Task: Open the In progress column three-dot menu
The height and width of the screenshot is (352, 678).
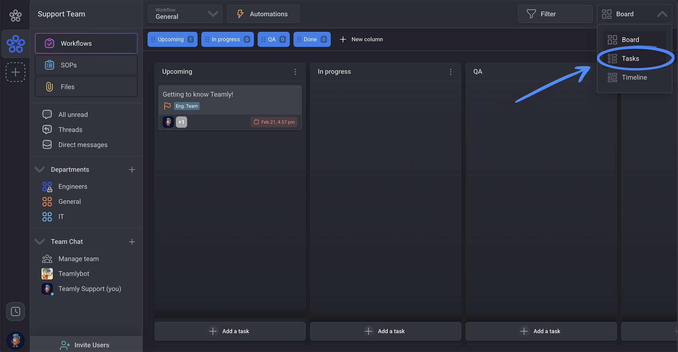Action: pyautogui.click(x=451, y=72)
